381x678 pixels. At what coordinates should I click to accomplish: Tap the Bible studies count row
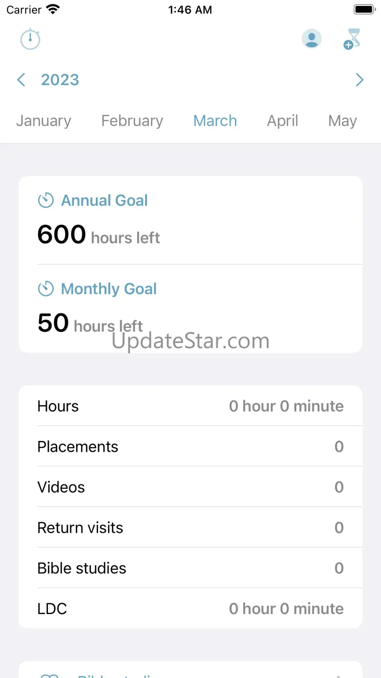pos(190,569)
